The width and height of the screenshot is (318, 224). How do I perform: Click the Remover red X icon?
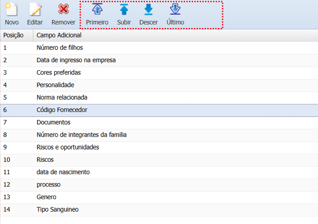63,10
